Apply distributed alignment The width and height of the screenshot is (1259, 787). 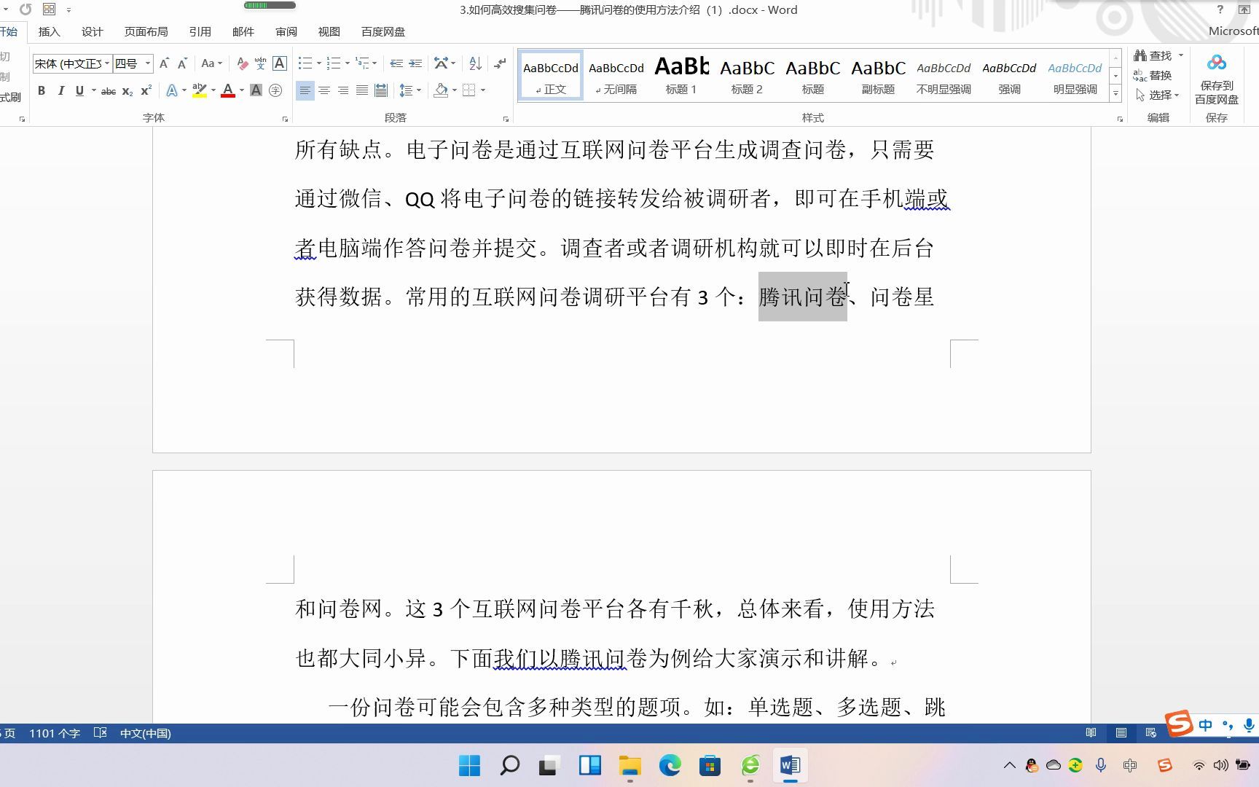[x=381, y=90]
